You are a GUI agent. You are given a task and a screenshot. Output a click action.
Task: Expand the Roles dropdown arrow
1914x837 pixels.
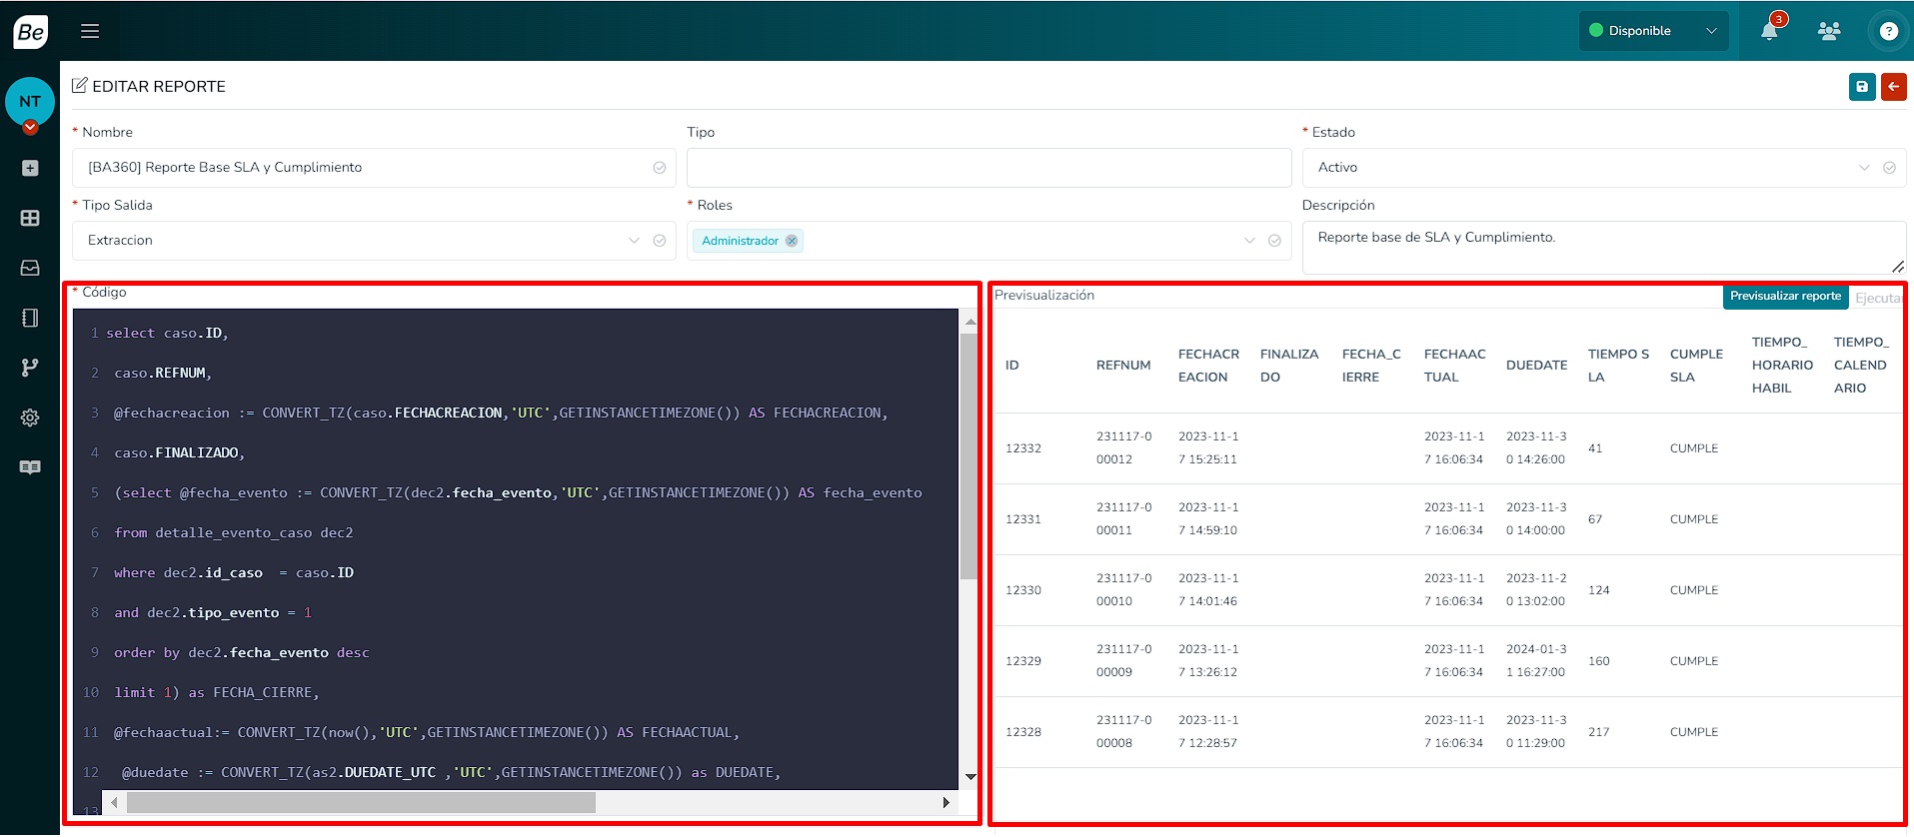tap(1249, 241)
